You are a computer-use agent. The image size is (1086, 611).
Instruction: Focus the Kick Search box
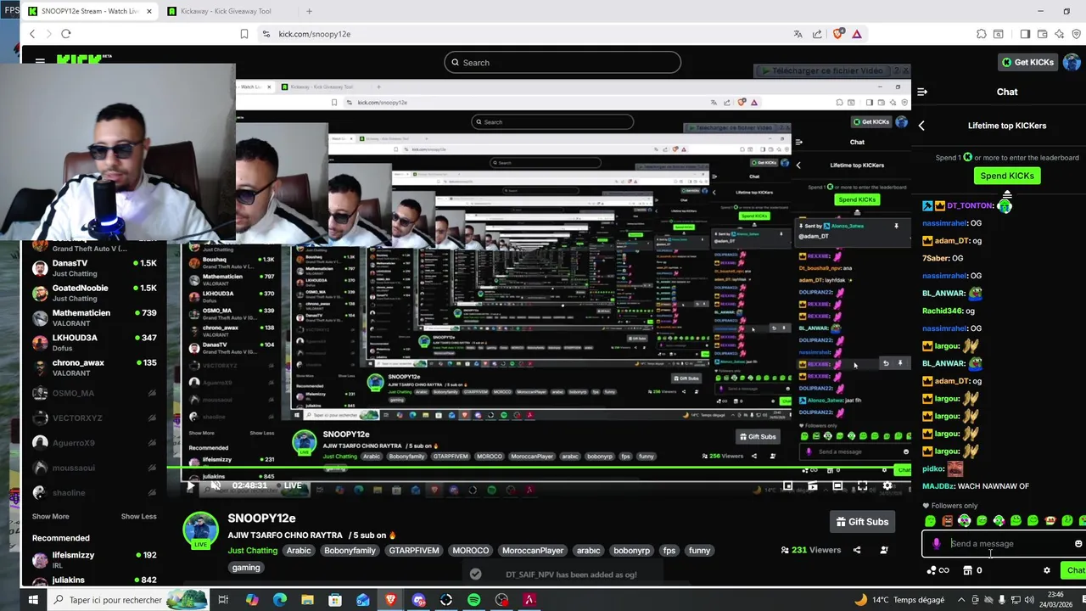562,62
